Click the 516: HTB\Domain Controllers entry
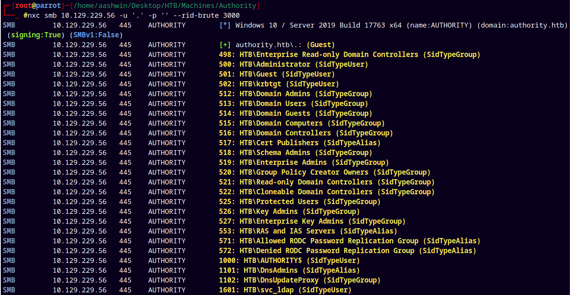Image resolution: width=570 pixels, height=295 pixels. point(306,133)
